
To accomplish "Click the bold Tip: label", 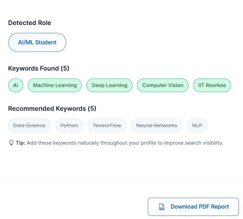I will click(x=21, y=143).
